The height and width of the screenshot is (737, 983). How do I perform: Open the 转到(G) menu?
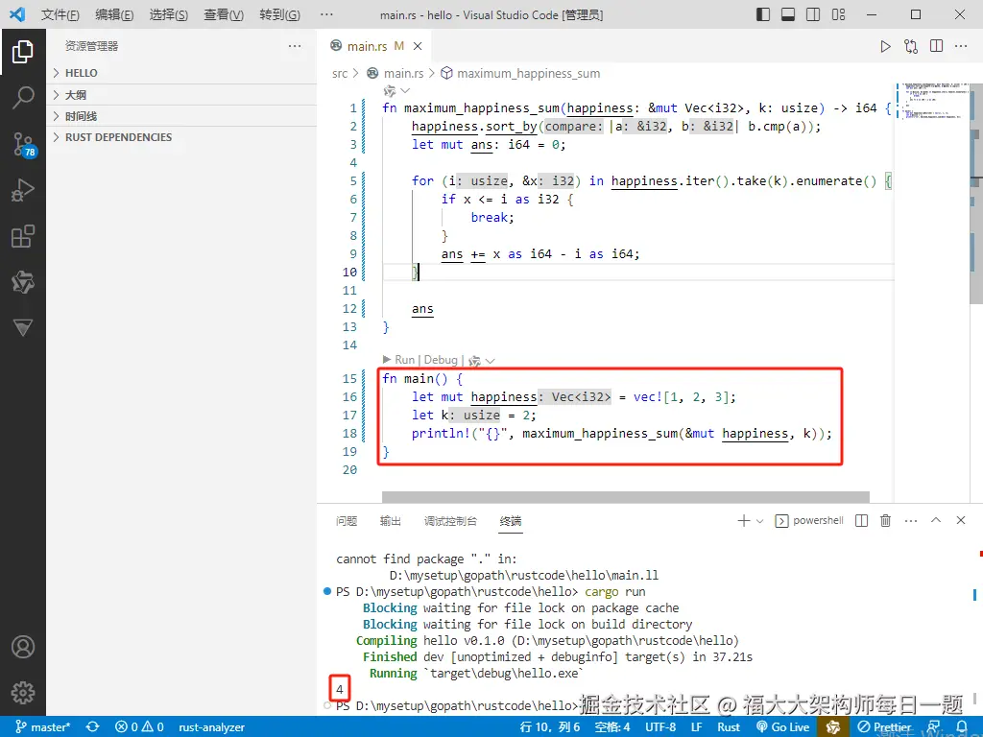(279, 14)
